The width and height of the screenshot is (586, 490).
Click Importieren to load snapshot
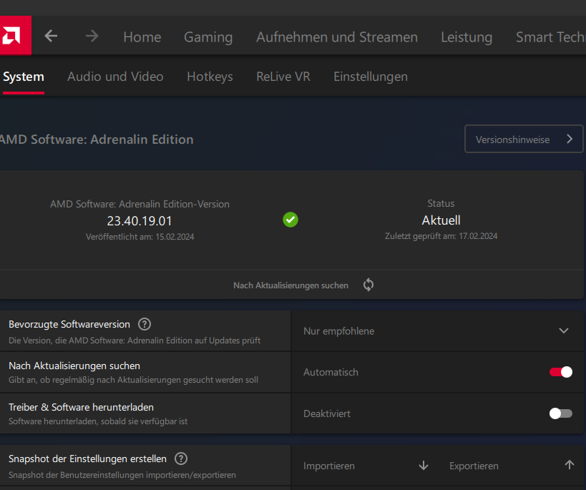click(x=329, y=466)
